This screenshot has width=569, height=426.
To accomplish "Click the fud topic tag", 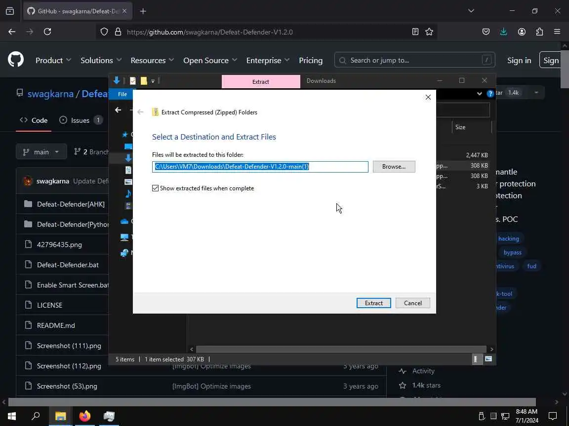I will 531,266.
